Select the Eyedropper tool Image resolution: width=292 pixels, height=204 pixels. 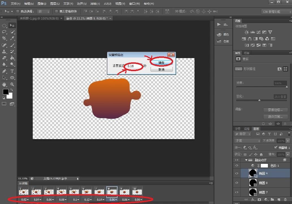[x=12, y=38]
